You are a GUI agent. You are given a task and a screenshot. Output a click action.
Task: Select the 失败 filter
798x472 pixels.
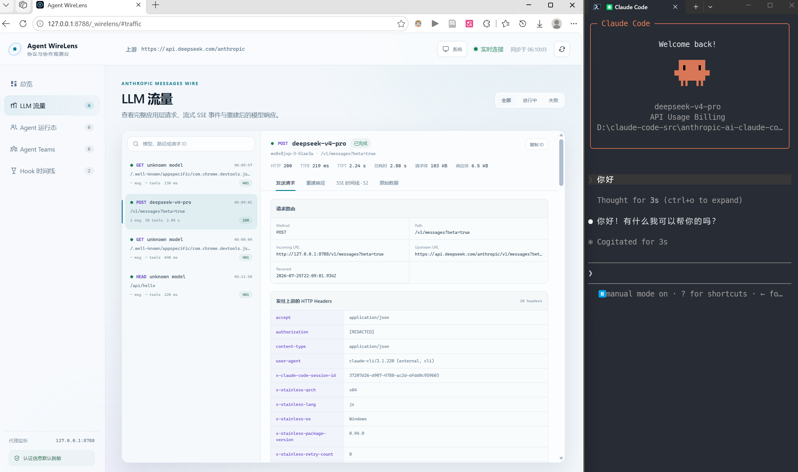pos(553,100)
